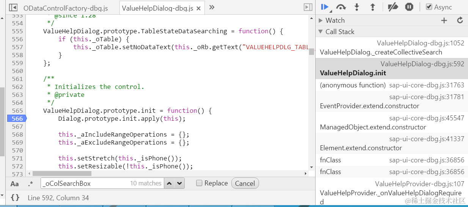Open ValueHelpDialog-dbg.js:1052 source link
The image size is (468, 207).
coord(420,43)
